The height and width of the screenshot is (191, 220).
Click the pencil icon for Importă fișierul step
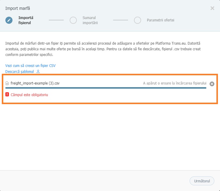[x=9, y=20]
